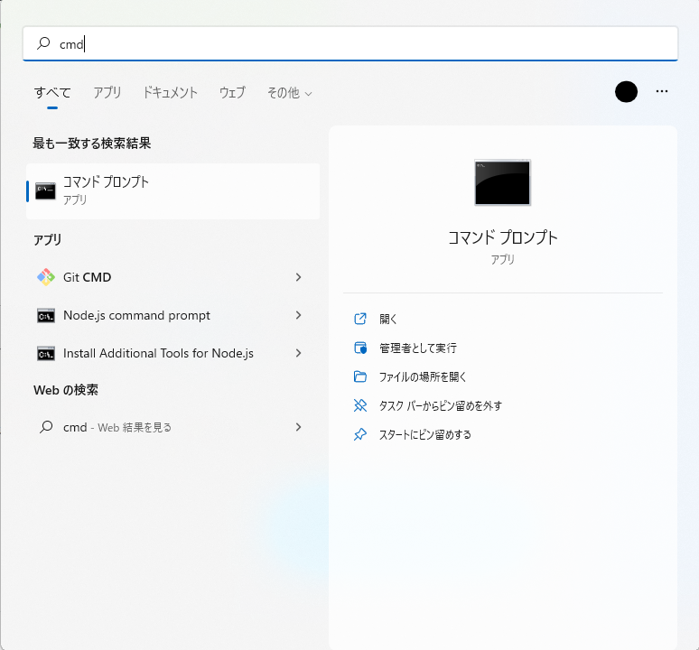This screenshot has width=699, height=650.
Task: Select コマンド プロンプト best match result
Action: [173, 191]
